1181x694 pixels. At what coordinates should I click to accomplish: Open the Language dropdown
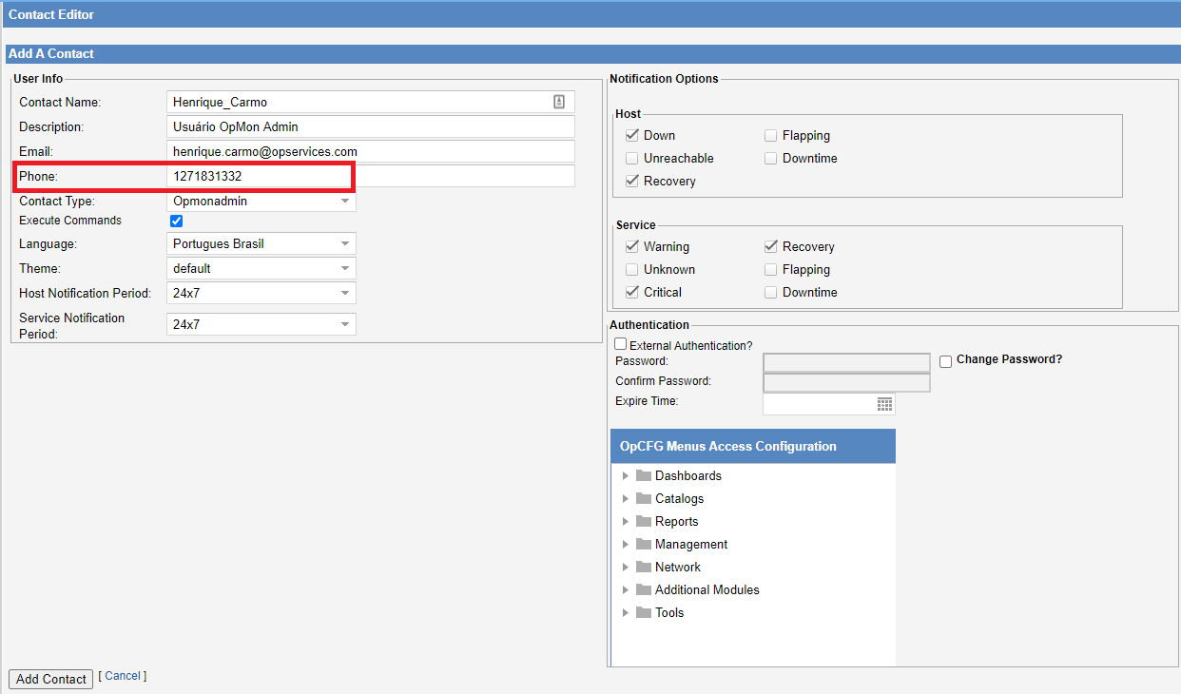261,243
